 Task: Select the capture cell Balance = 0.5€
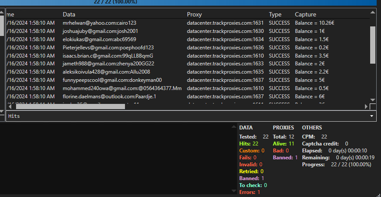pos(312,88)
